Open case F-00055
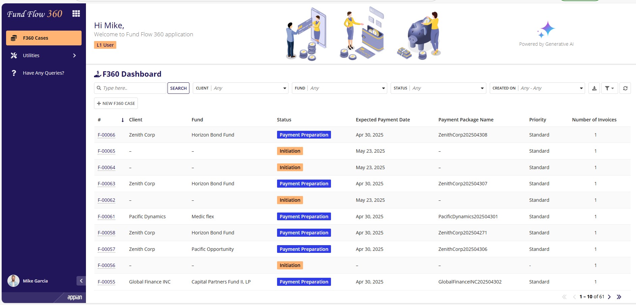Viewport: 636px width, 305px height. click(x=107, y=282)
